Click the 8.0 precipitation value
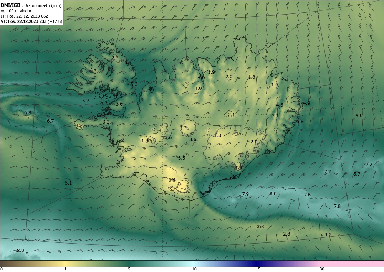 coord(273,193)
